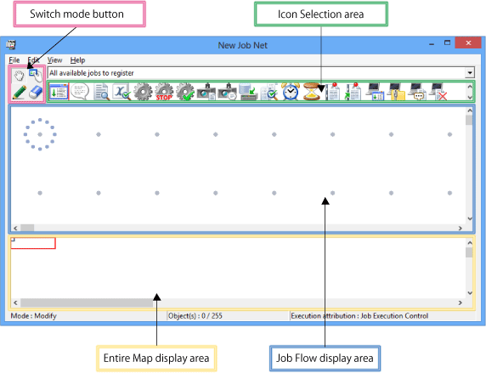Pick the laptop with zipped folder icon

click(396, 92)
